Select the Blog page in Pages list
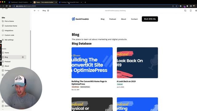 coord(14,57)
